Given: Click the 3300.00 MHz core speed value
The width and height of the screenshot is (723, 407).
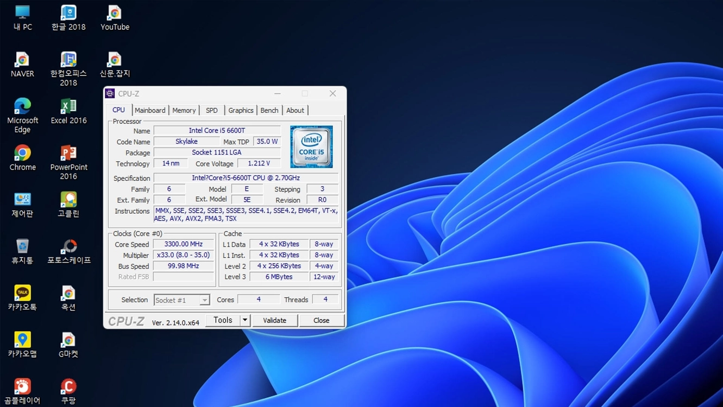Looking at the screenshot, I should 184,244.
